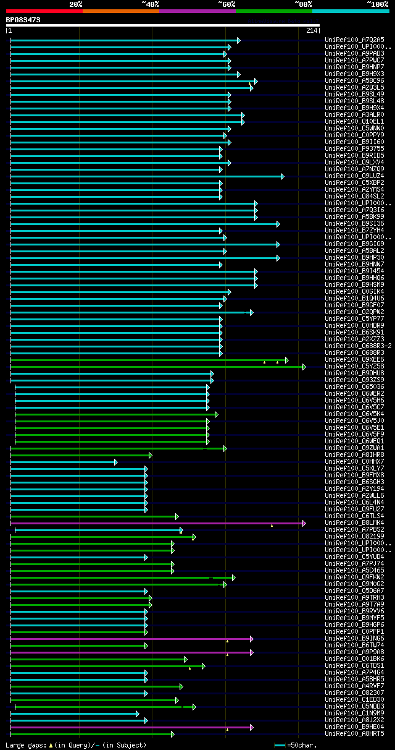
Task: Click the UniRef100_C0HHX7 entry
Action: (355, 462)
